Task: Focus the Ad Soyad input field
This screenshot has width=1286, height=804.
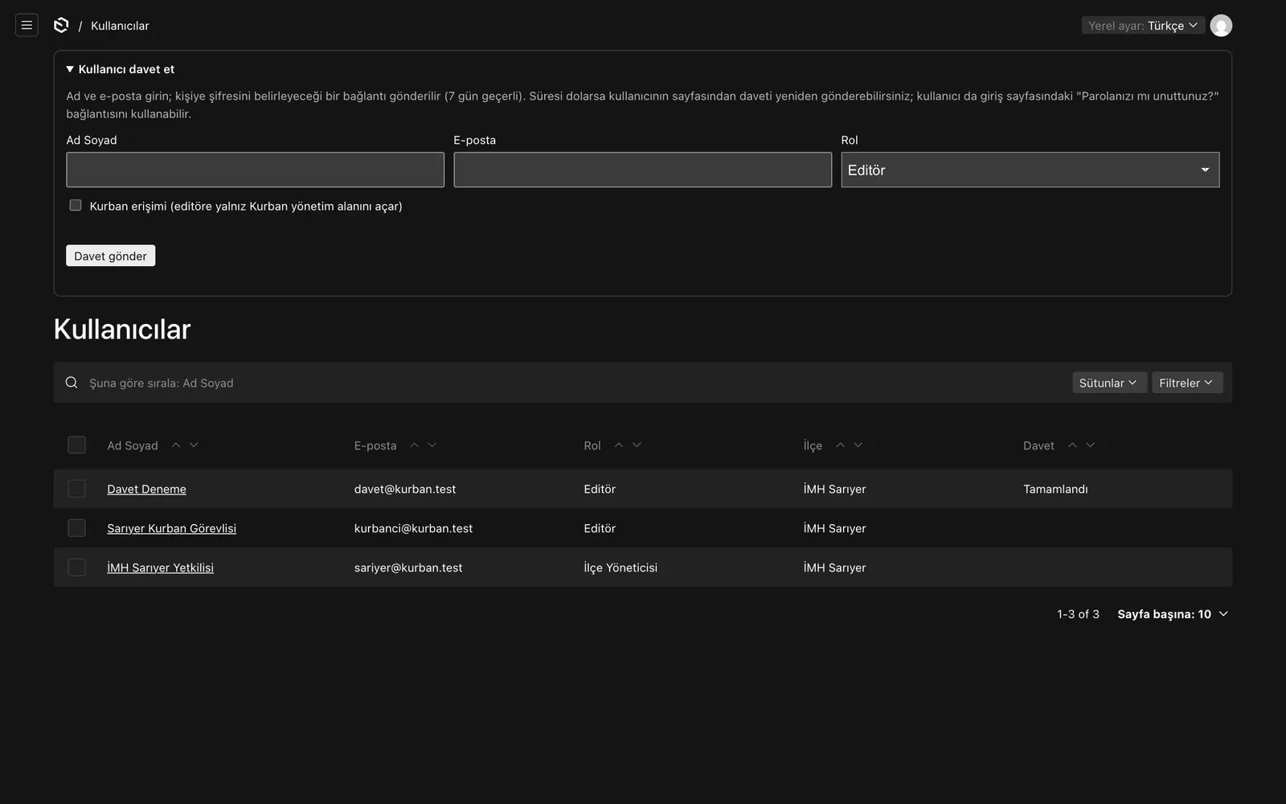Action: [255, 170]
